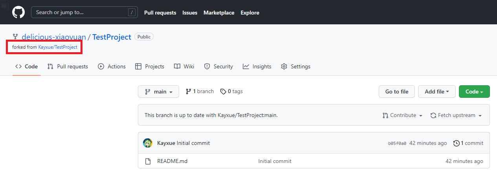Expand the Contribute dropdown
497x172 pixels.
pyautogui.click(x=402, y=115)
